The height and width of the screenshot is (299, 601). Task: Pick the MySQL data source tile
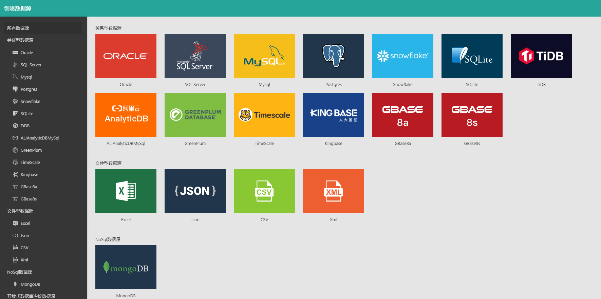click(x=264, y=56)
